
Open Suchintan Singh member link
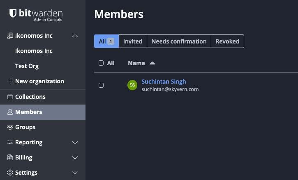(x=164, y=82)
